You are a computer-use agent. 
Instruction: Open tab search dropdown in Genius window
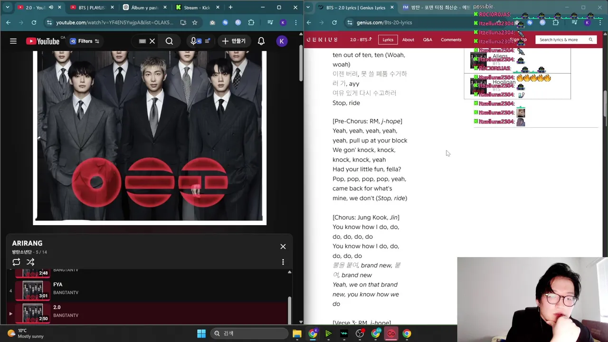tap(308, 8)
